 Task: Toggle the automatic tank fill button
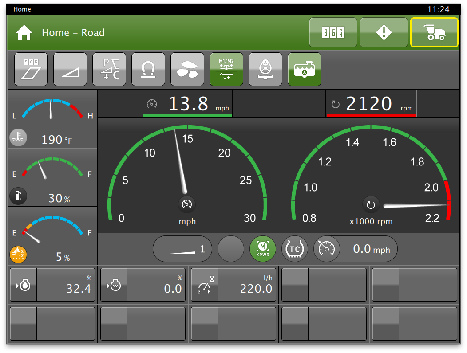coord(305,69)
